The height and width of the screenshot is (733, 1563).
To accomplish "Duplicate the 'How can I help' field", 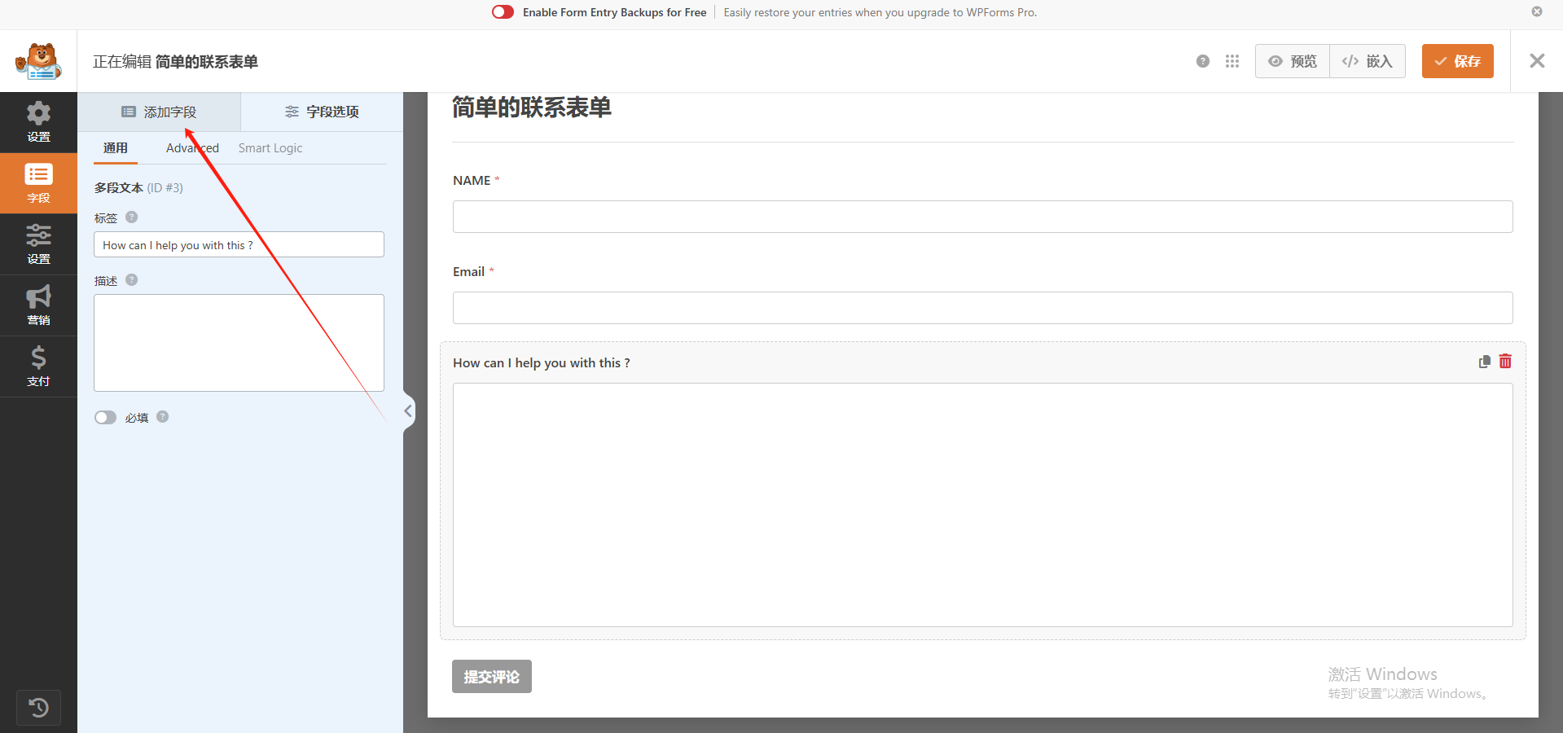I will [1484, 362].
